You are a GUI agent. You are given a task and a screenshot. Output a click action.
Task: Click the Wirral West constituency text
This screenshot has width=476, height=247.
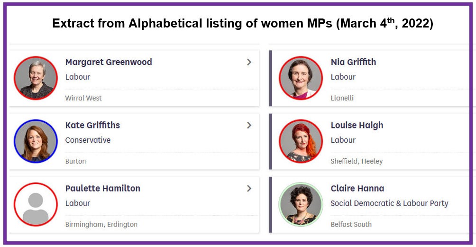[83, 98]
